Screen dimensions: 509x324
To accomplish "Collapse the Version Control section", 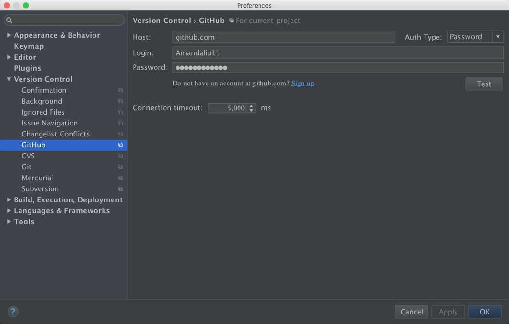I will [9, 79].
